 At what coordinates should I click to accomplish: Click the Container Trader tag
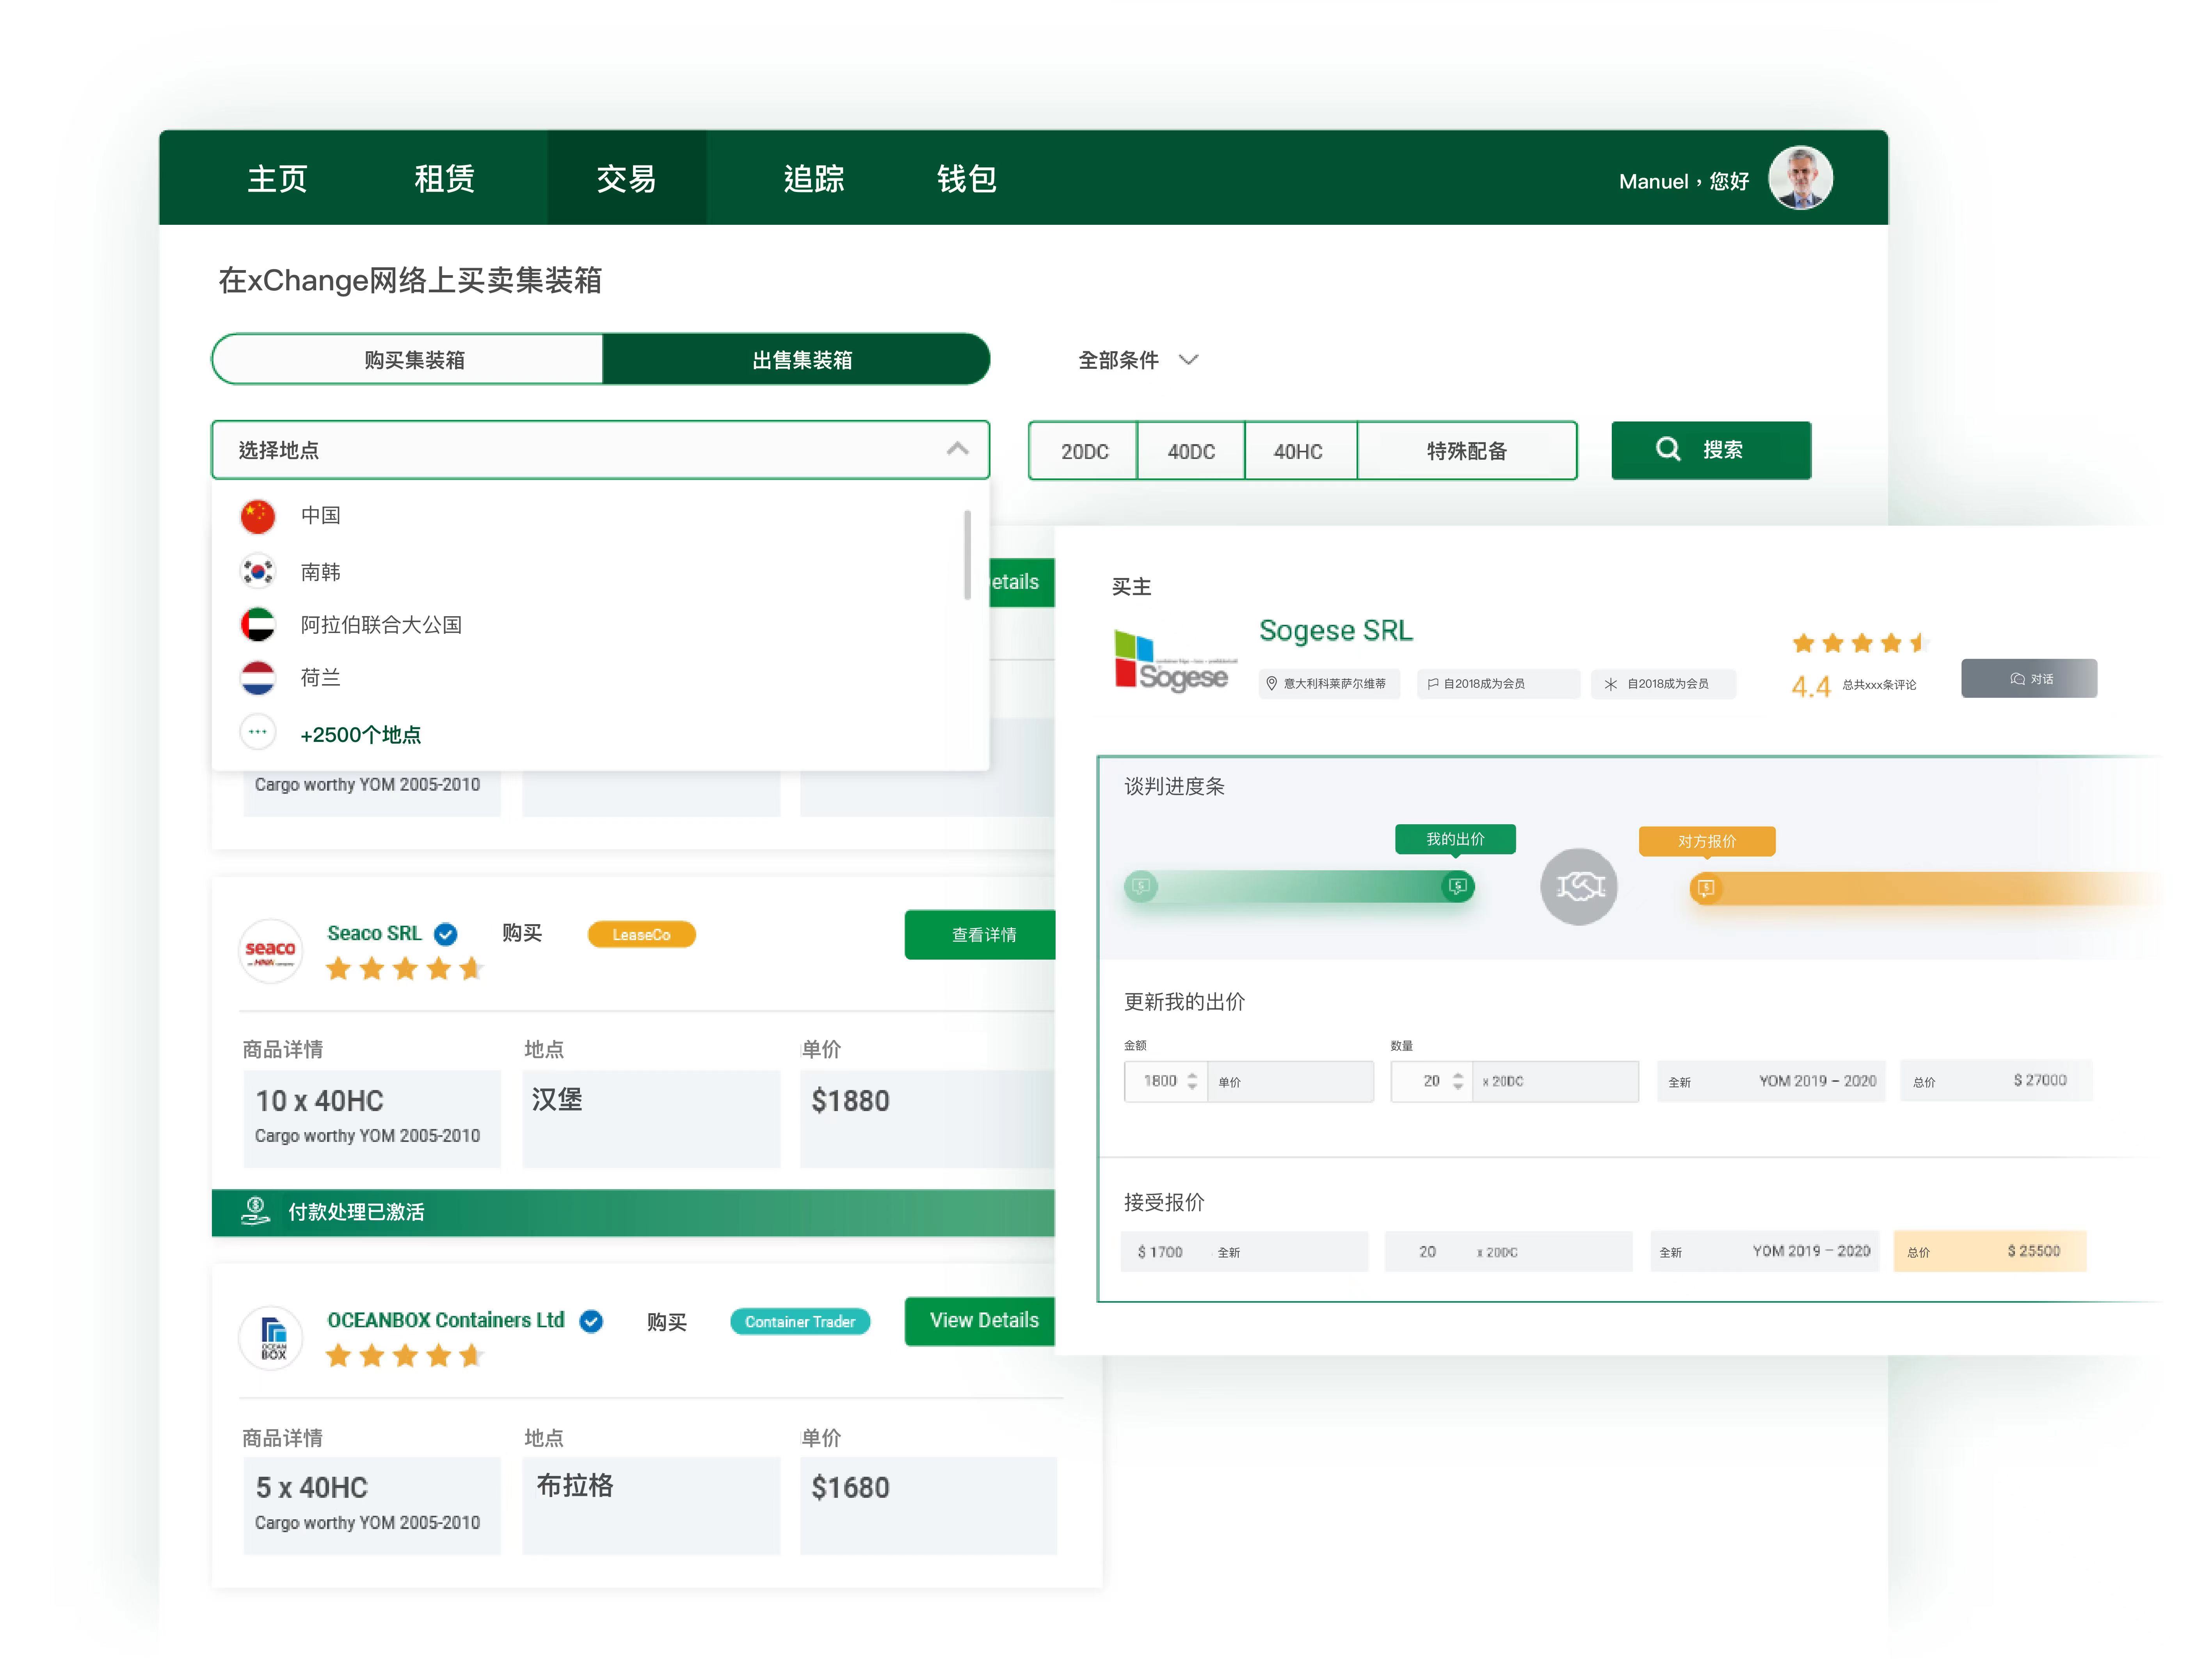(800, 1322)
